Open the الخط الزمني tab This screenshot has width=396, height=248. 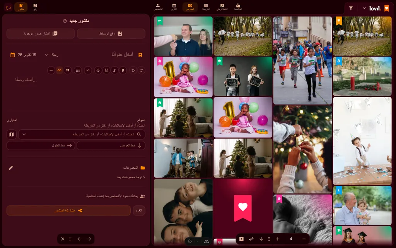point(222,7)
